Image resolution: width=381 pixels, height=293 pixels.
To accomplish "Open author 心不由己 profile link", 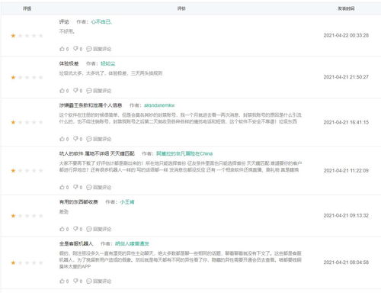I will pyautogui.click(x=101, y=22).
